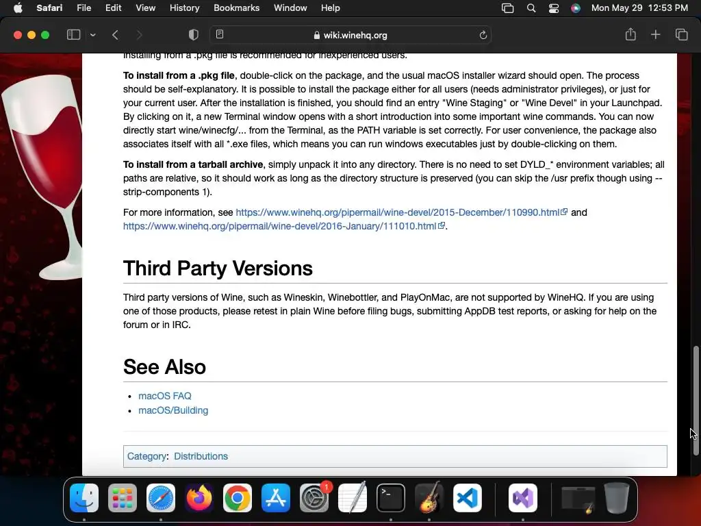Screen dimensions: 701x526
Task: Click the wiki.winehq.org address field
Action: (350, 35)
